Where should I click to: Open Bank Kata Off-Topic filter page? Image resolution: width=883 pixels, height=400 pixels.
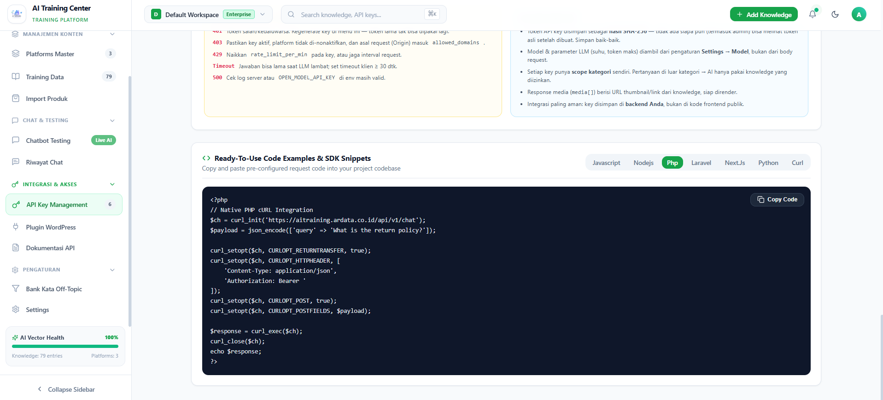(x=64, y=289)
